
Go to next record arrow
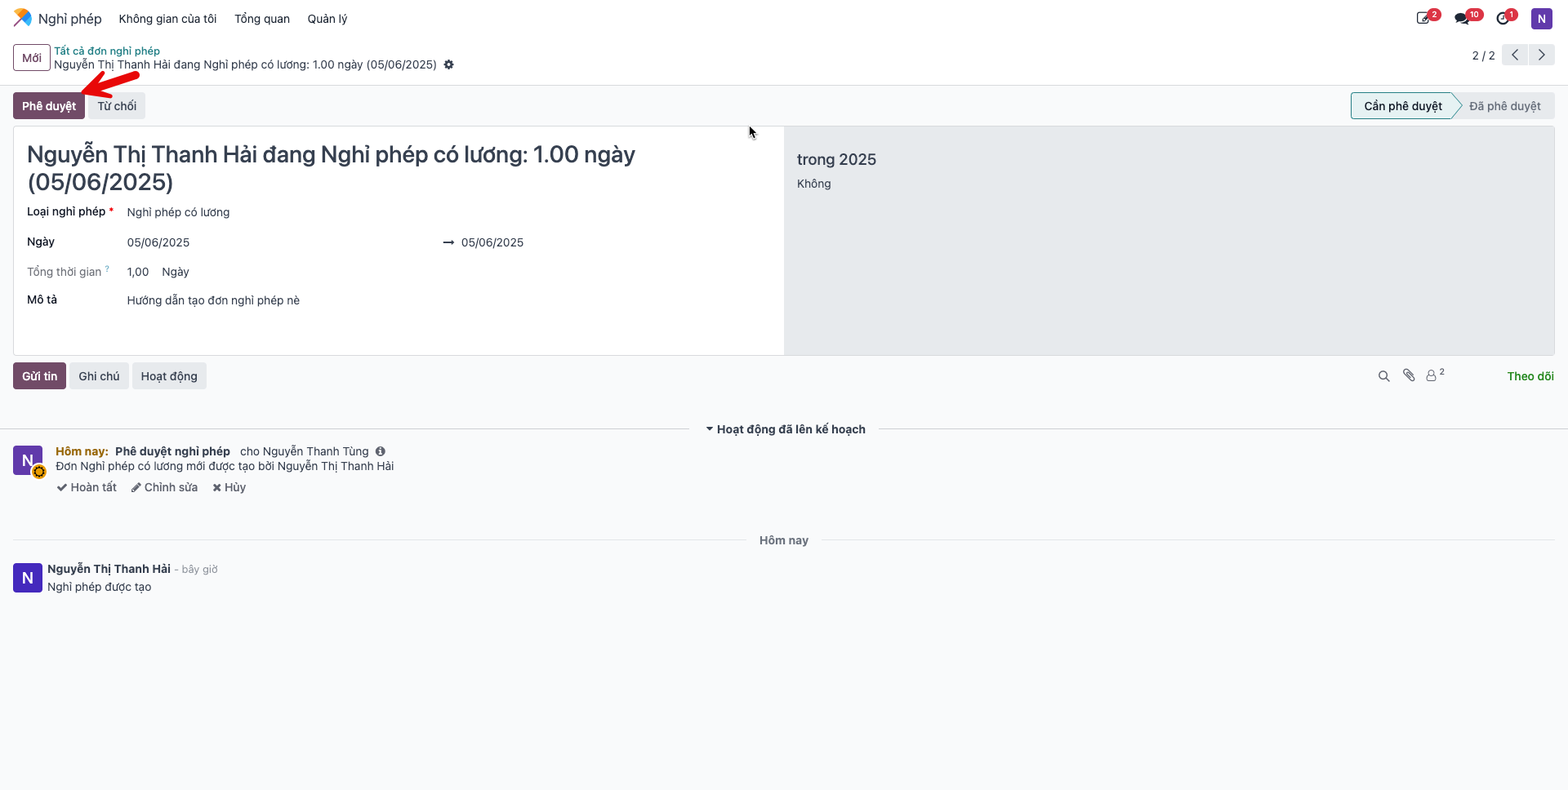(1542, 55)
